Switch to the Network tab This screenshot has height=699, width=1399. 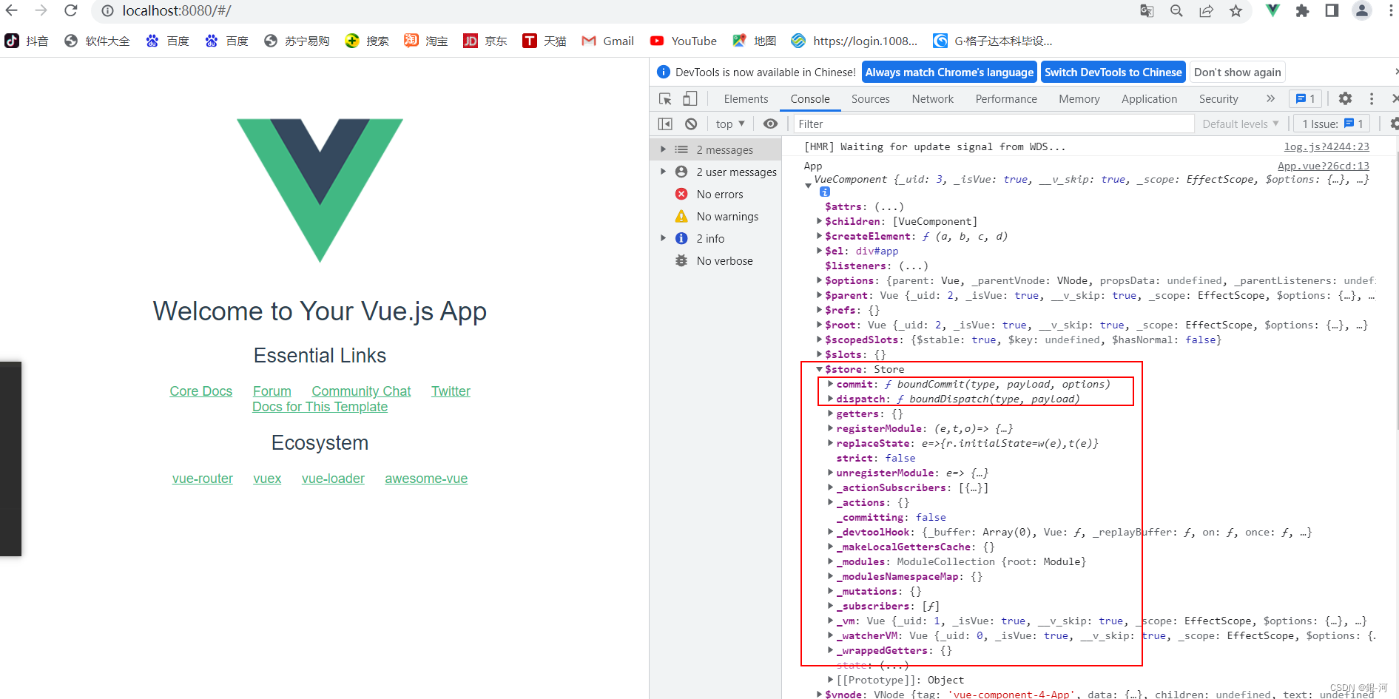point(931,98)
